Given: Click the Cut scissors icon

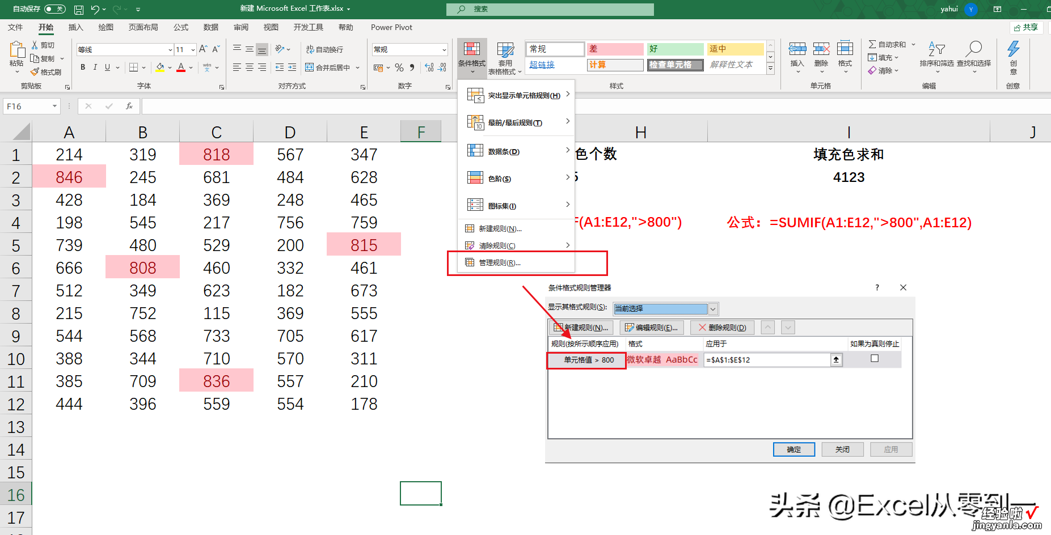Looking at the screenshot, I should (x=35, y=45).
